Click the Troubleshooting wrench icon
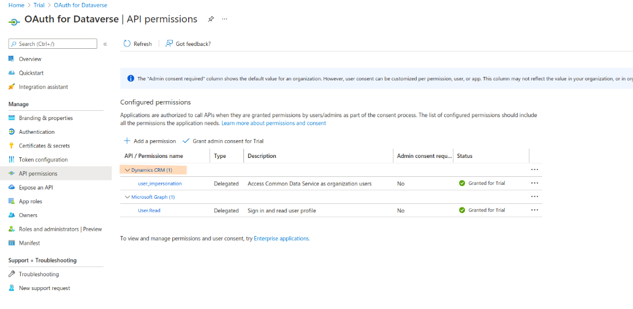This screenshot has width=633, height=309. click(12, 275)
